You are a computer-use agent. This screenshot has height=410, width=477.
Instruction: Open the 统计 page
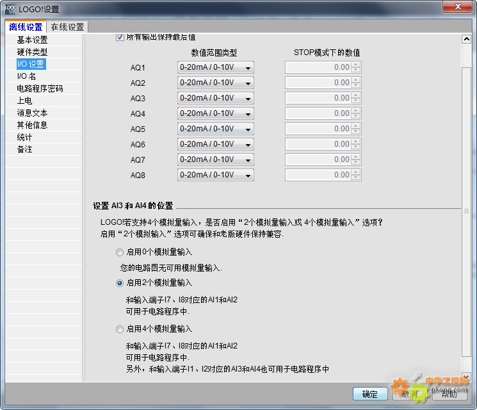point(24,137)
